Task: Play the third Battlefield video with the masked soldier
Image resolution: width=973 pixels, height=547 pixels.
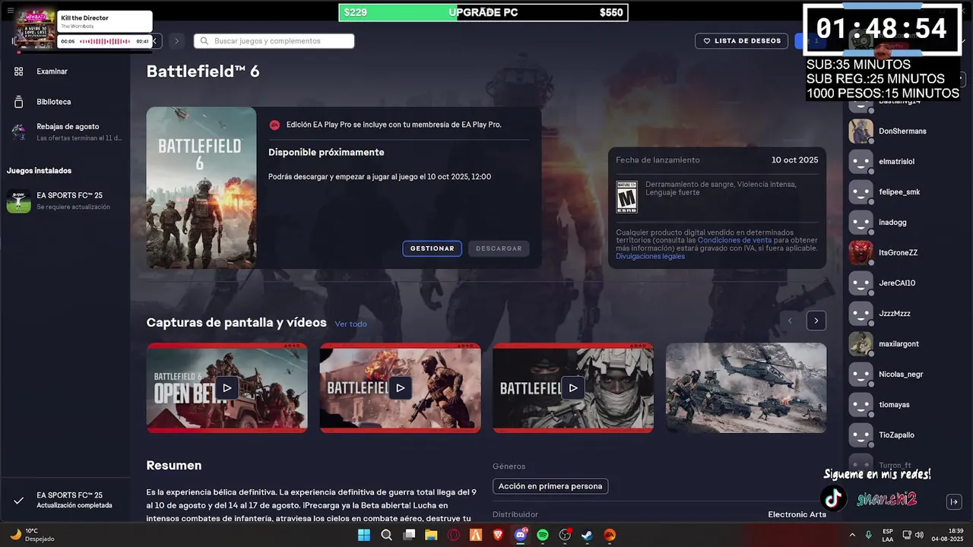Action: pyautogui.click(x=573, y=387)
